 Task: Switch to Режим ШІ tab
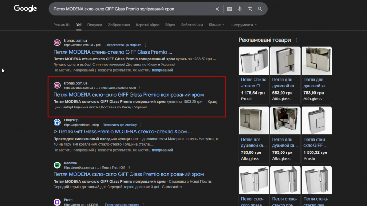[62, 25]
